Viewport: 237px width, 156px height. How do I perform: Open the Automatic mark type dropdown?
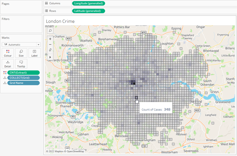(21, 44)
